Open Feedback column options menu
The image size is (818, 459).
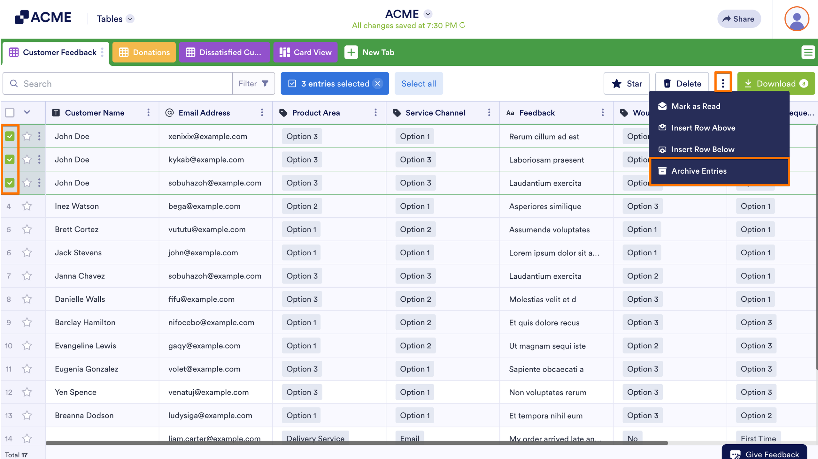coord(603,113)
